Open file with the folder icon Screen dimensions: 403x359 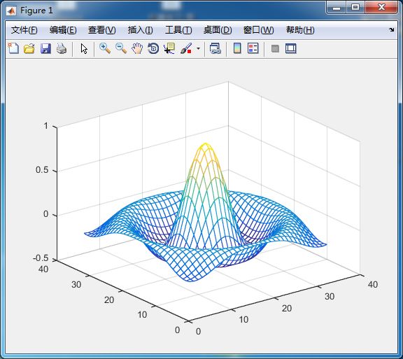coord(29,48)
